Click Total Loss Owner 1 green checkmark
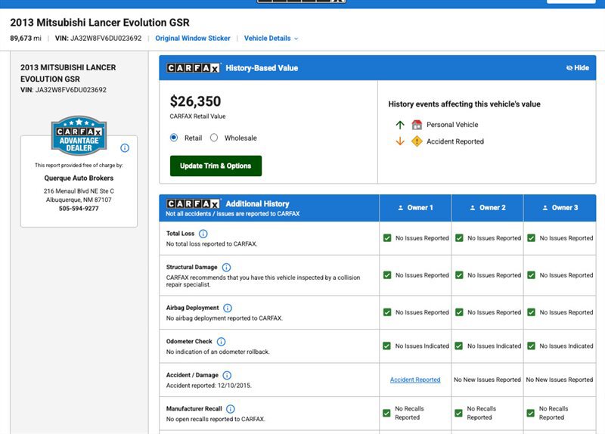Image resolution: width=605 pixels, height=434 pixels. (x=387, y=238)
